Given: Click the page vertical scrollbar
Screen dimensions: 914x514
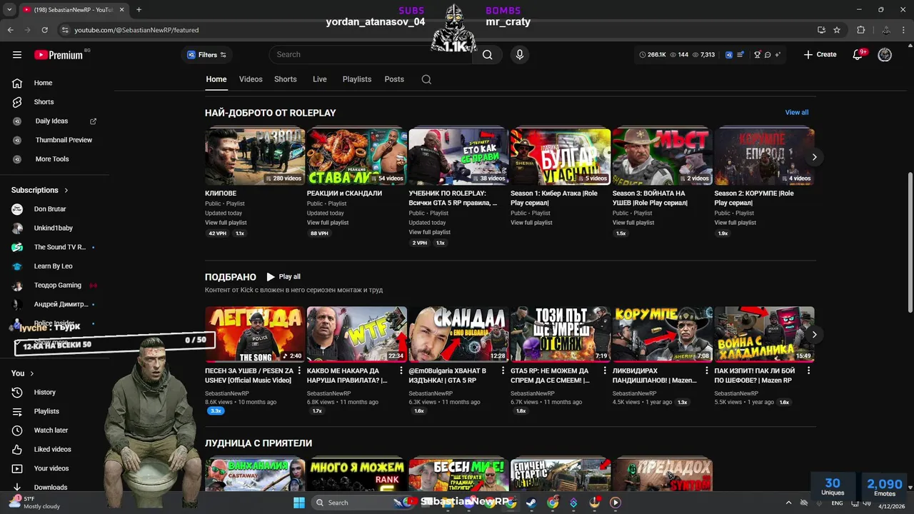Looking at the screenshot, I should pos(910,243).
